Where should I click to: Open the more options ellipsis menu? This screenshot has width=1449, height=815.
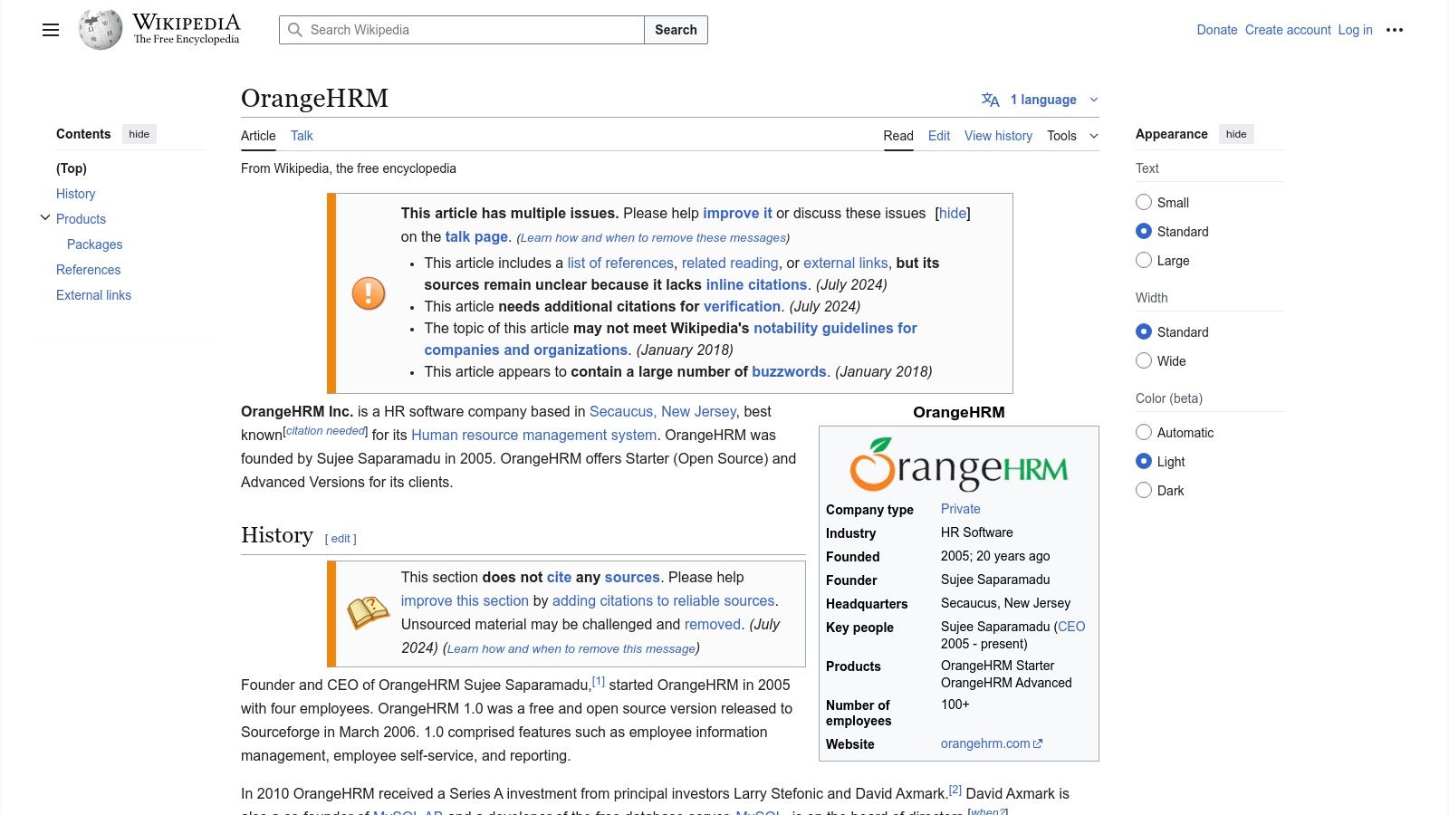[x=1395, y=30]
